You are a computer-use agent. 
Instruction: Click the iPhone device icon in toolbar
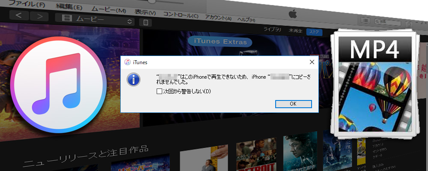[x=146, y=22]
